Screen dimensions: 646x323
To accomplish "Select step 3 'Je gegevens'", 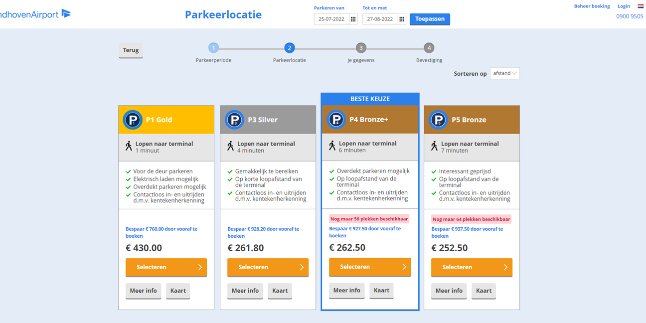I will click(x=361, y=48).
